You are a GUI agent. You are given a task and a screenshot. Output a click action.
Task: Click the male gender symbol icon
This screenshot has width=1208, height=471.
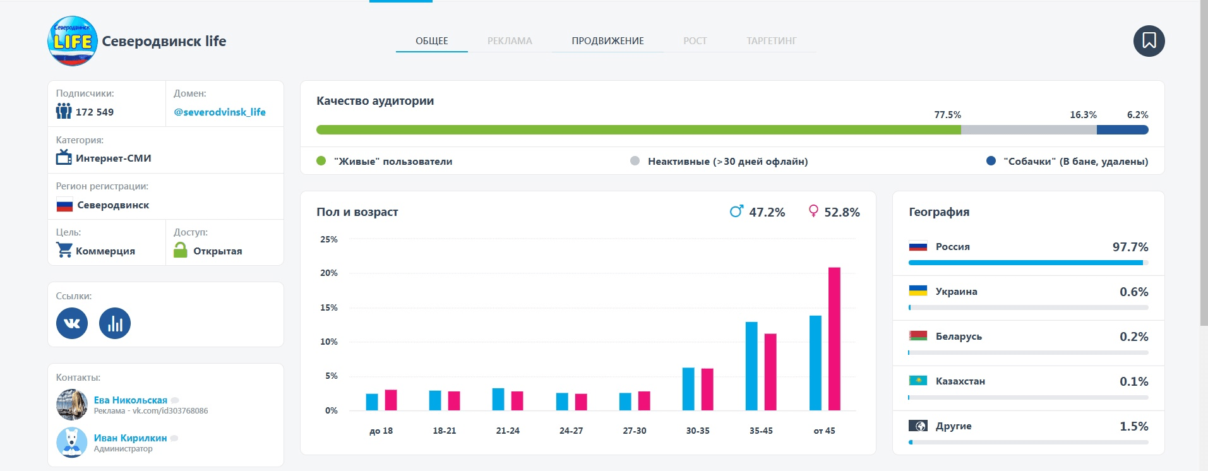(x=736, y=212)
